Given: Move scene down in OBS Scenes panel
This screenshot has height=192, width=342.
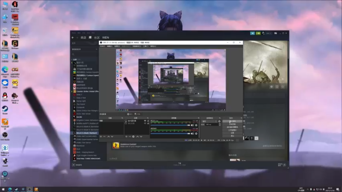Looking at the screenshot, I should (112, 137).
